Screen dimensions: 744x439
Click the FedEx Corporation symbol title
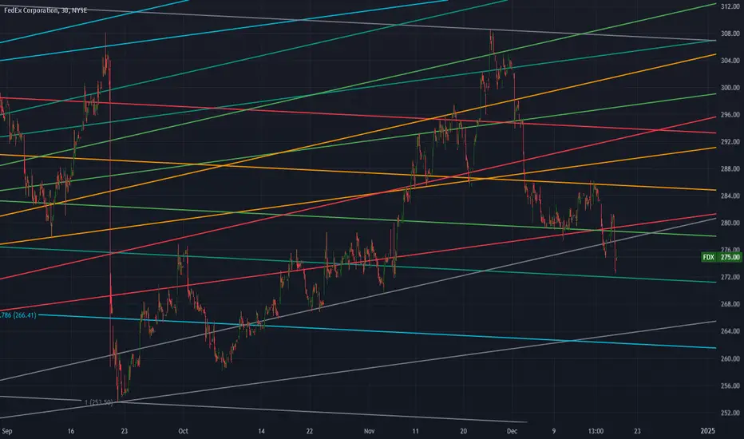pyautogui.click(x=46, y=10)
